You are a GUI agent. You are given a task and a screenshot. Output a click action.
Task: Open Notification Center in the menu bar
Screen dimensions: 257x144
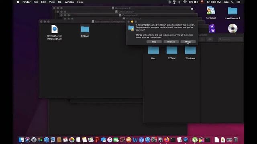[239, 2]
